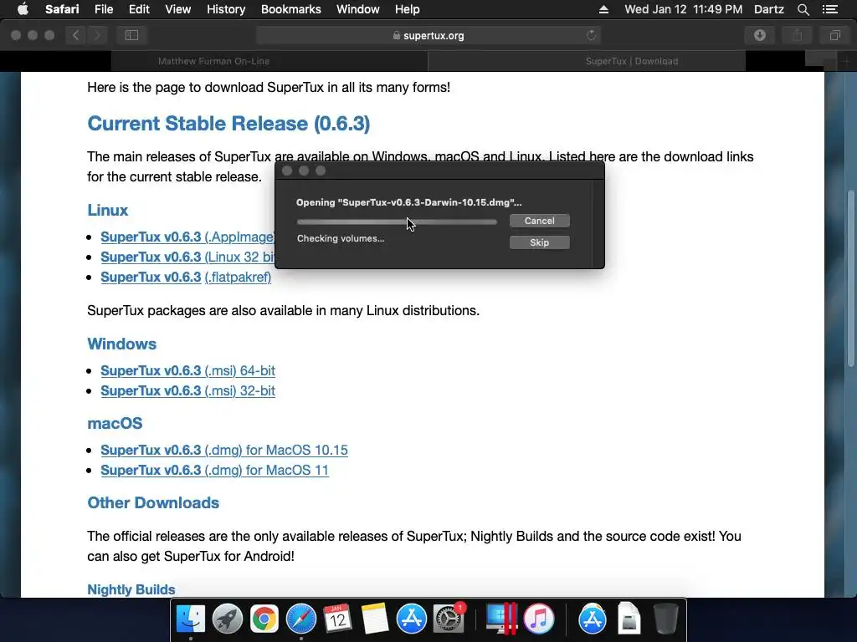857x642 pixels.
Task: Open Calendar from the Dock
Action: tap(337, 619)
